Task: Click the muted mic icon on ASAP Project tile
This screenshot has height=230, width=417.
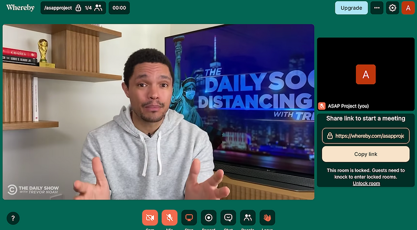Action: pos(322,106)
